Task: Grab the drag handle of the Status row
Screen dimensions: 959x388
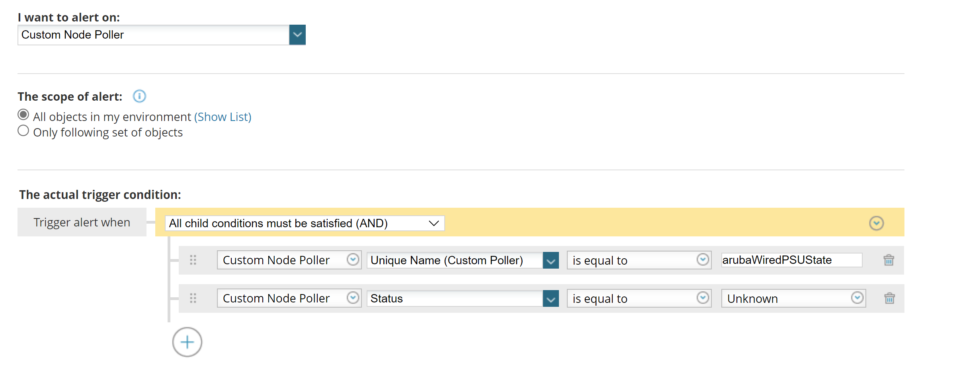Action: pyautogui.click(x=193, y=298)
